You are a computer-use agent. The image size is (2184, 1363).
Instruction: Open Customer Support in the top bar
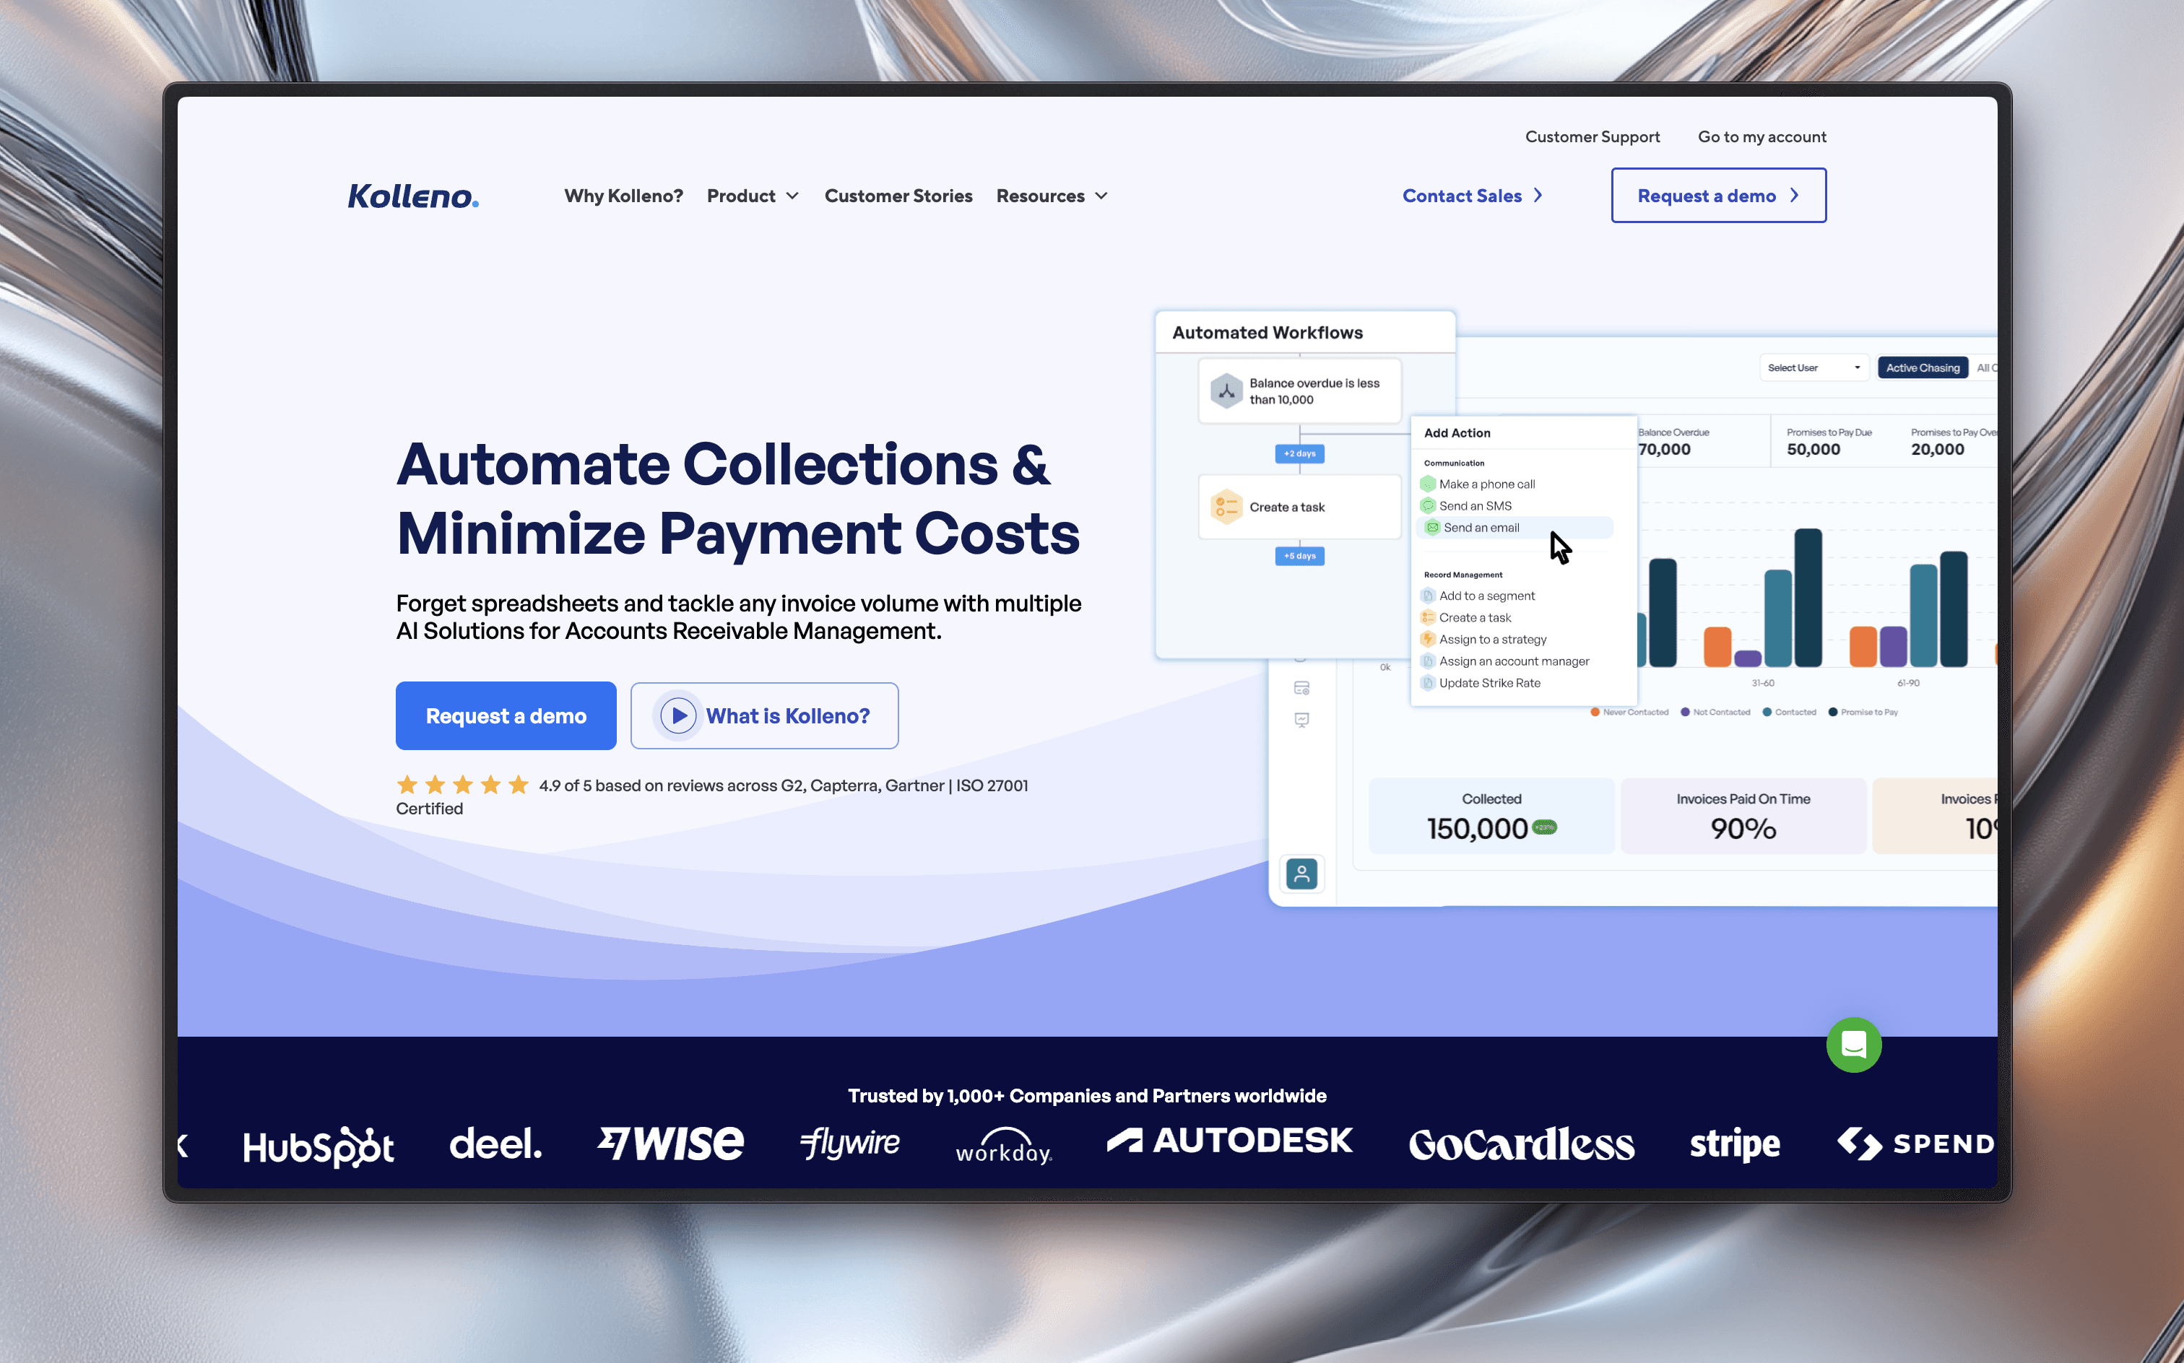pos(1592,136)
